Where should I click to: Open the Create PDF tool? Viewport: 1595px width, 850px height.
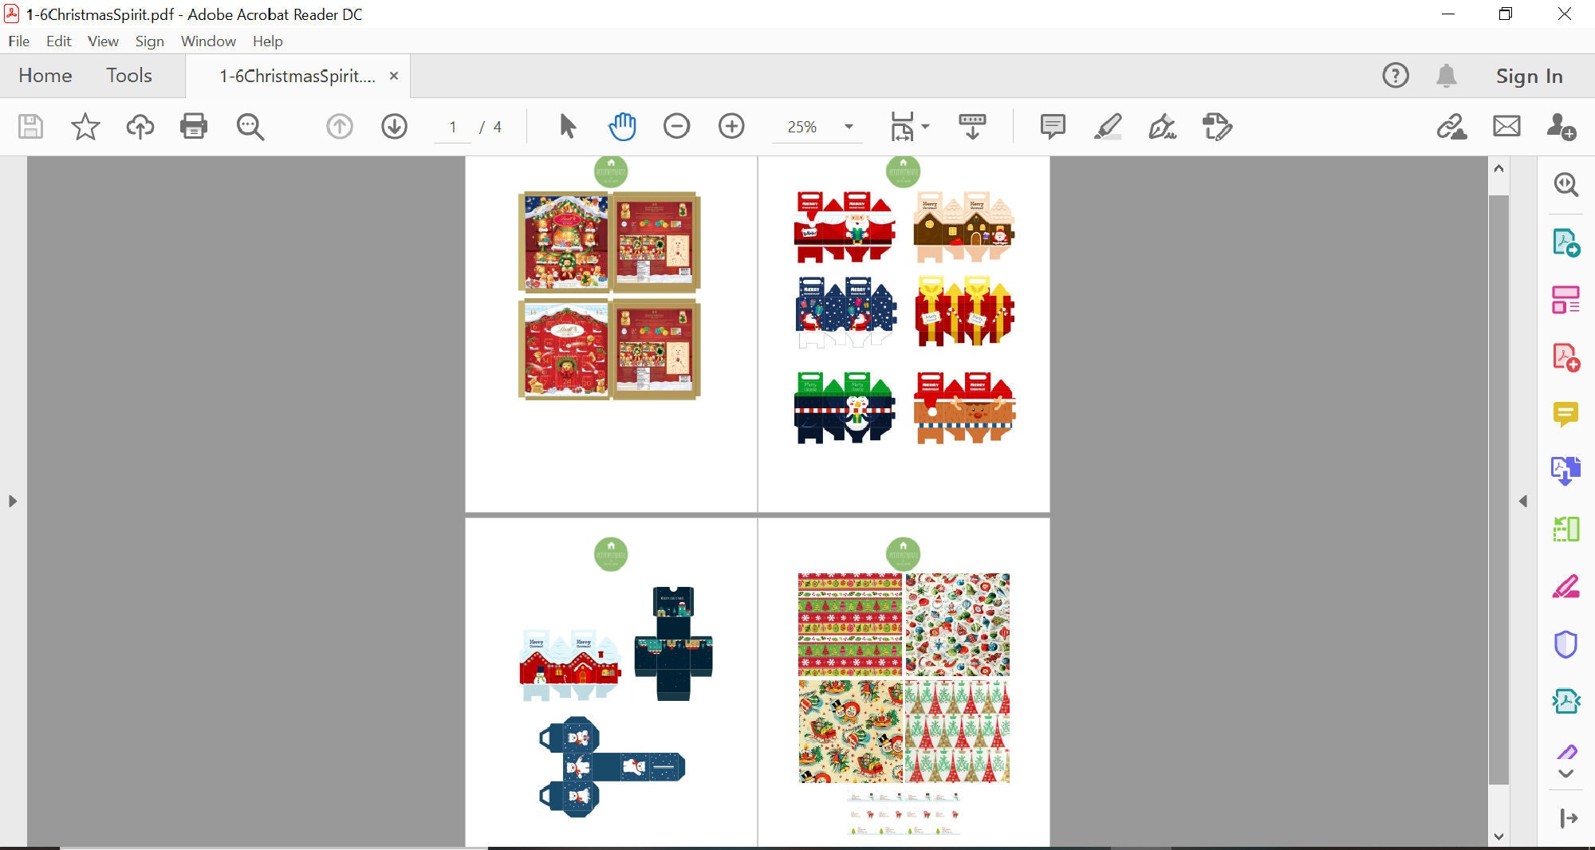[1565, 357]
